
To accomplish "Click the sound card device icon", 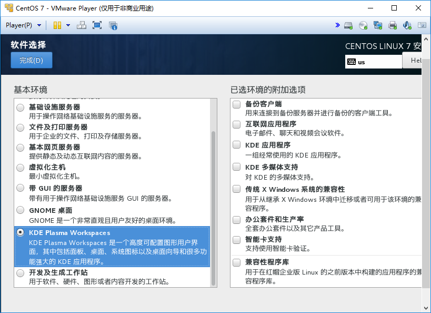I will (x=407, y=26).
